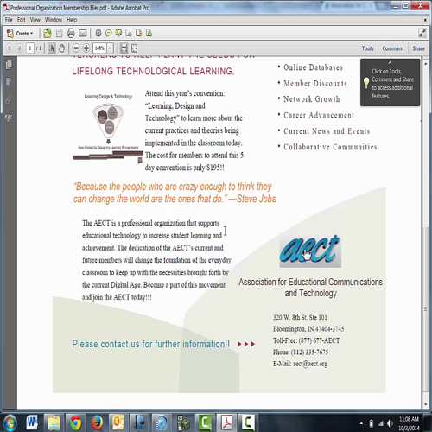Open the Tools pane
Image resolution: width=432 pixels, height=432 pixels.
click(x=368, y=48)
